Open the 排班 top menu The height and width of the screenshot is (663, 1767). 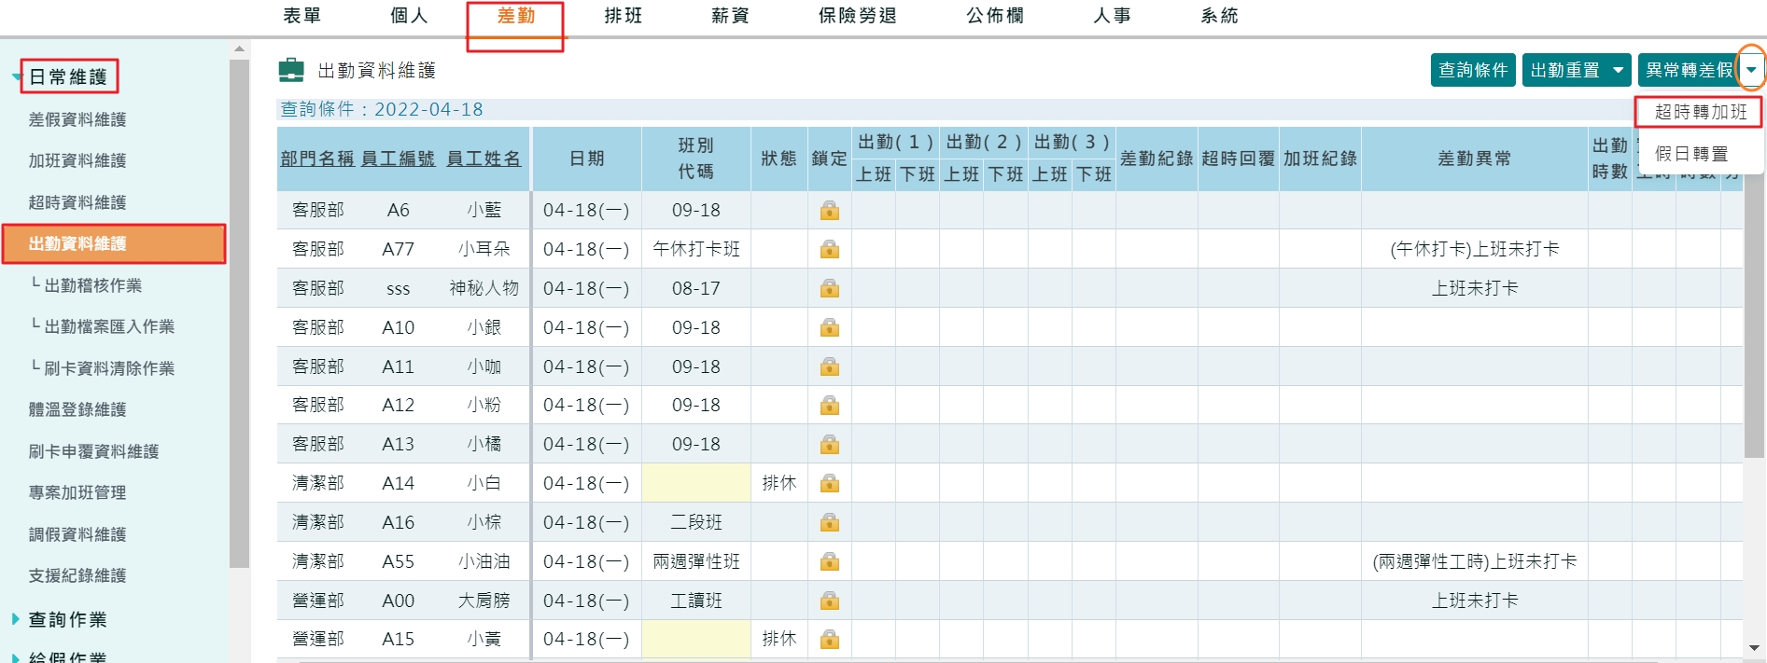pos(623,16)
